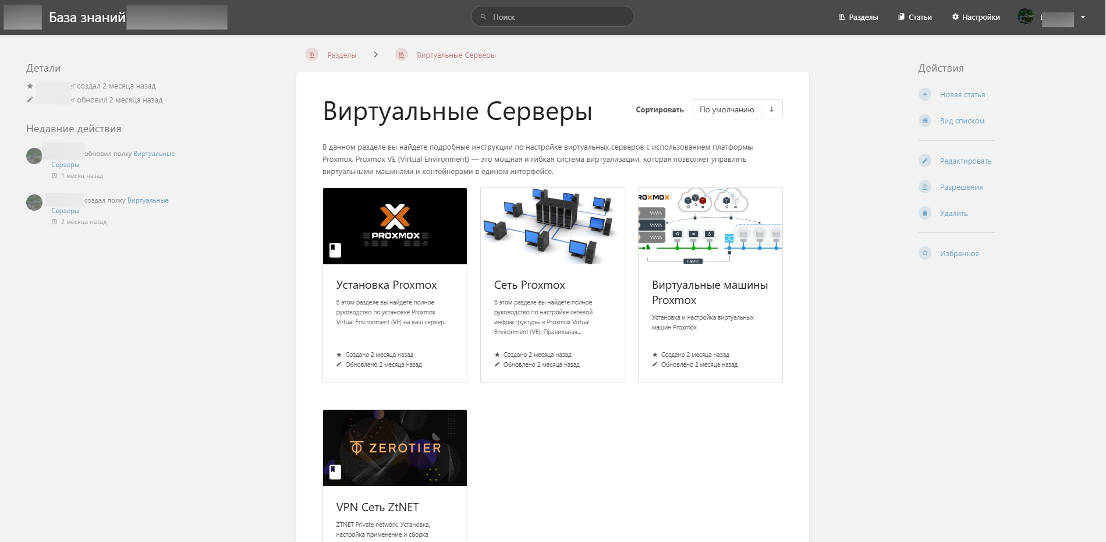The height and width of the screenshot is (542, 1106).
Task: Click avatar beside обновил полку activity
Action: point(34,156)
